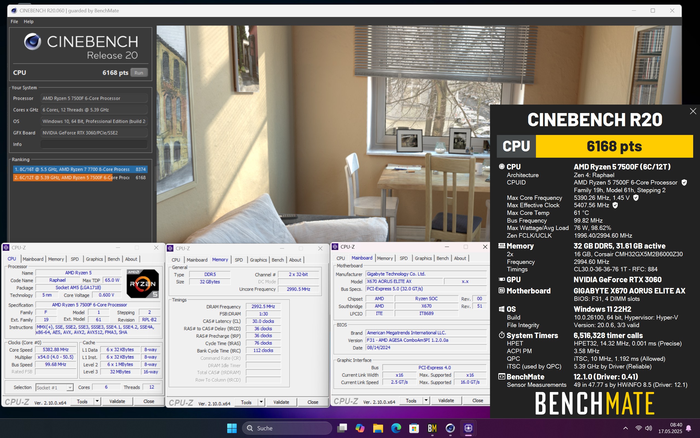Open Bench tab in the left CPU-Z window
The height and width of the screenshot is (438, 700).
[x=114, y=259]
